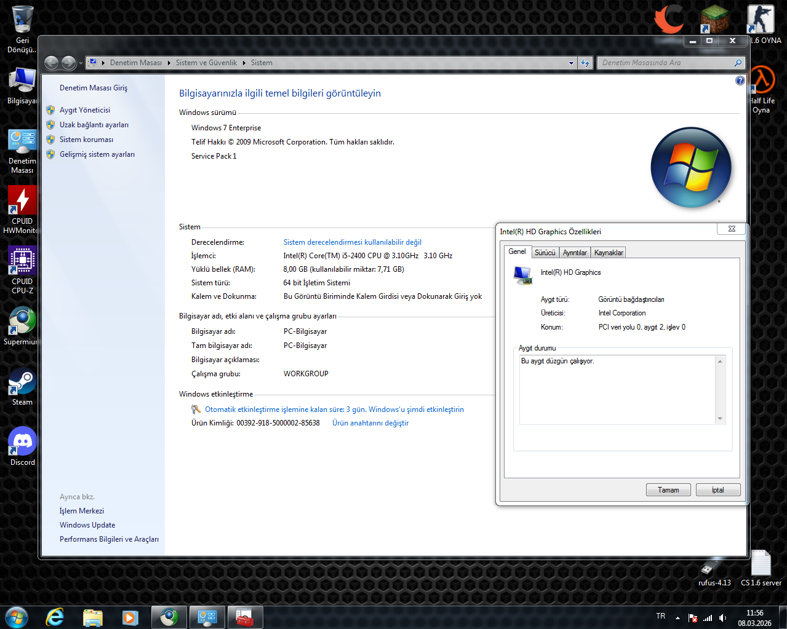787x629 pixels.
Task: Switch to the Ayrıntılar tab
Action: pos(575,253)
